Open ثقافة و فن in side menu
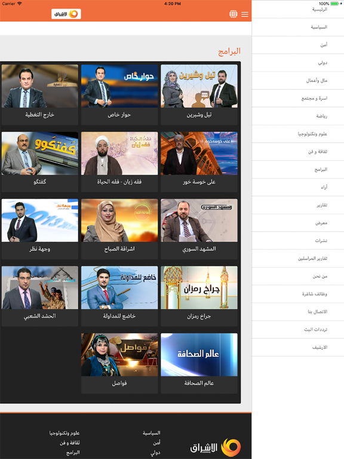 (x=298, y=152)
